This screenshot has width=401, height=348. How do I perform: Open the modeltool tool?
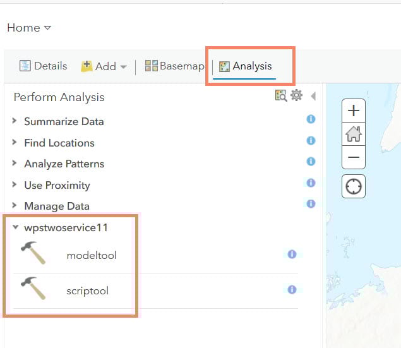pyautogui.click(x=92, y=255)
